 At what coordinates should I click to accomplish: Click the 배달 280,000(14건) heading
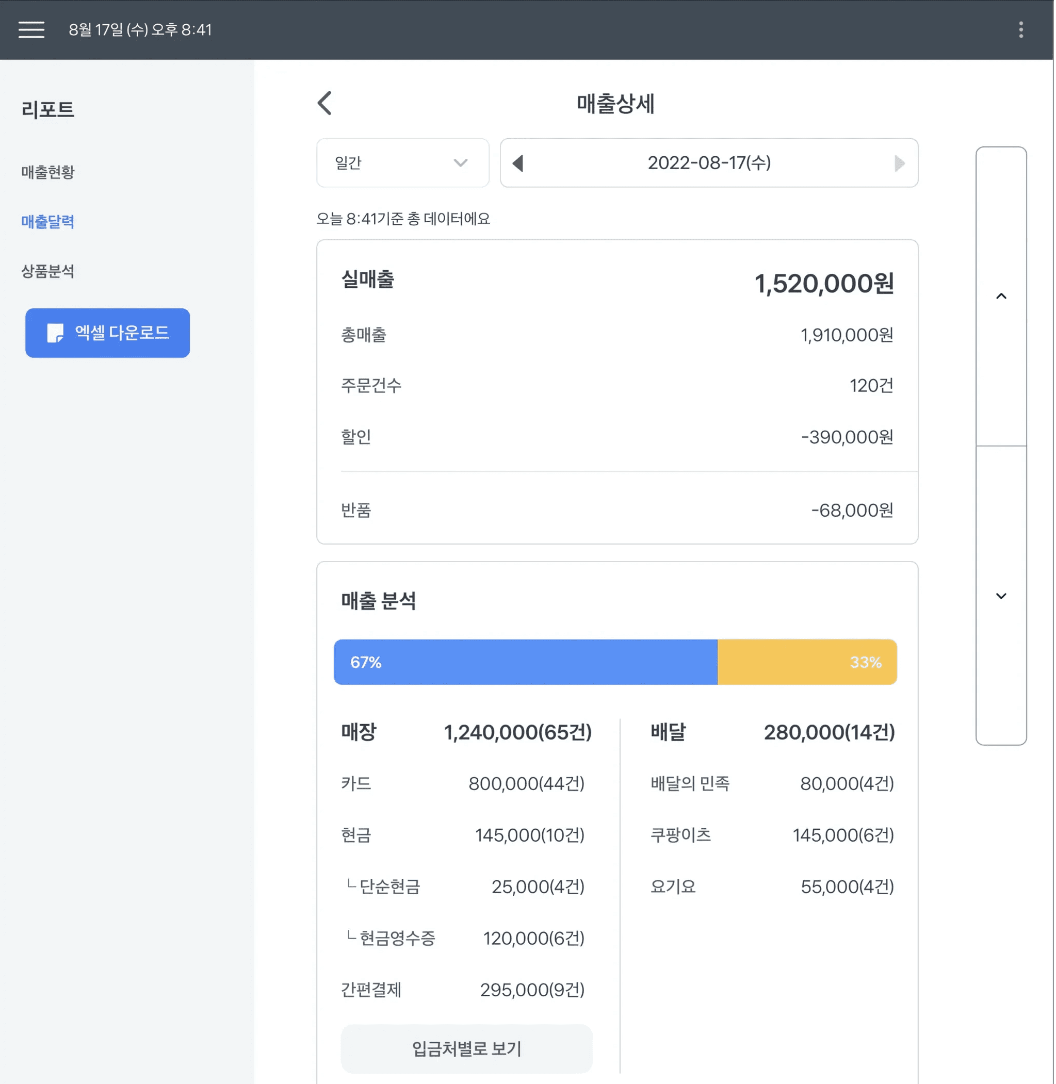point(772,732)
